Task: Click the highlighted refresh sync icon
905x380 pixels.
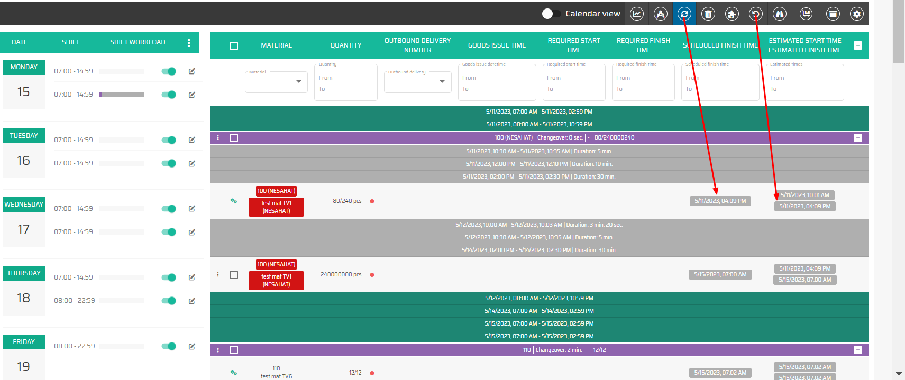Action: [x=684, y=14]
